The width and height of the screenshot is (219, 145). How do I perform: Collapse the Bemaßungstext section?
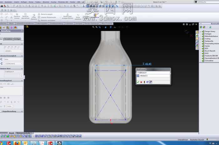point(22,80)
